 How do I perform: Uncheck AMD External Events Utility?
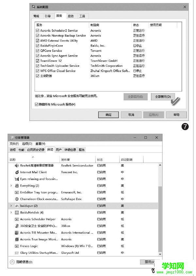coord(38,41)
